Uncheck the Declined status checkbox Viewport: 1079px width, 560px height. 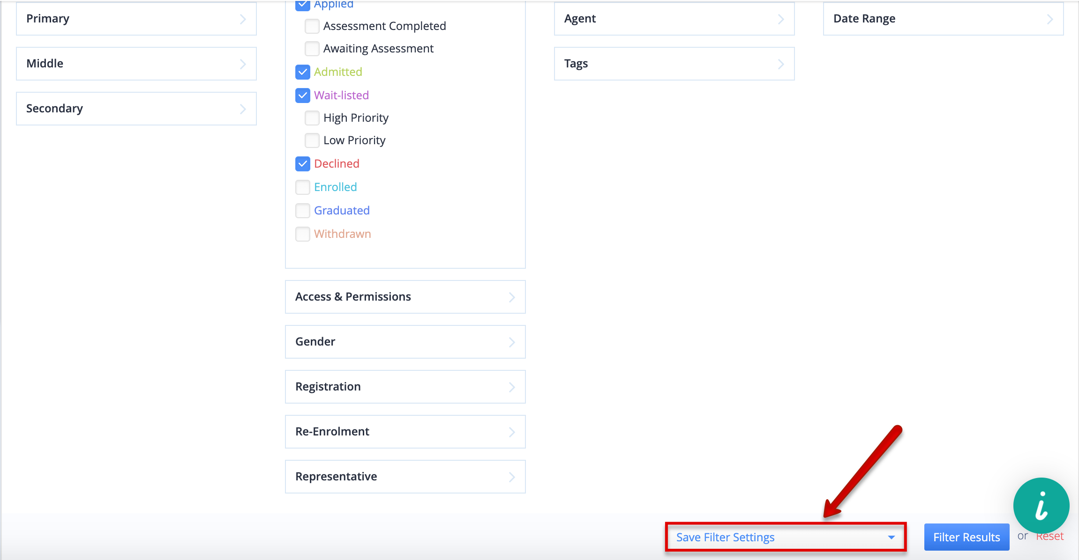303,164
